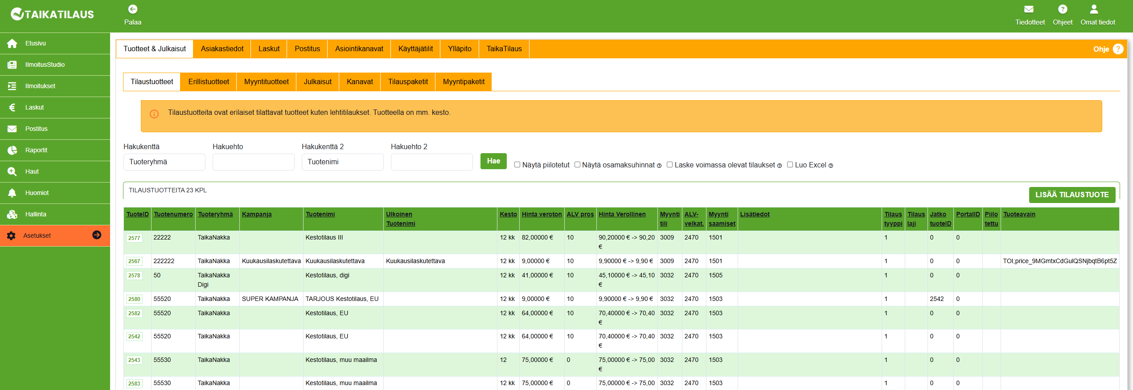
Task: Switch to the Asiakastiedot tab
Action: pos(222,49)
